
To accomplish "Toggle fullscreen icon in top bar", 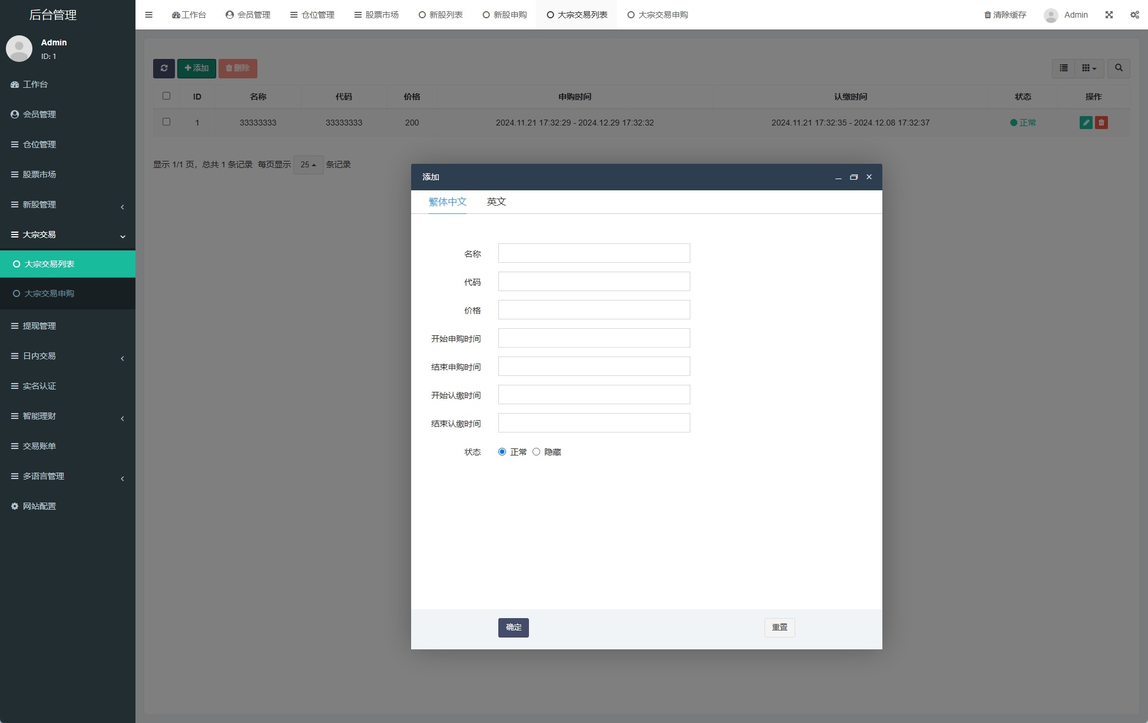I will (1109, 15).
